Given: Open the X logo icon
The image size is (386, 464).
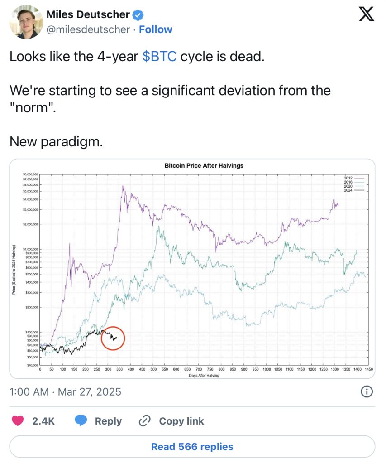Looking at the screenshot, I should coord(366,14).
